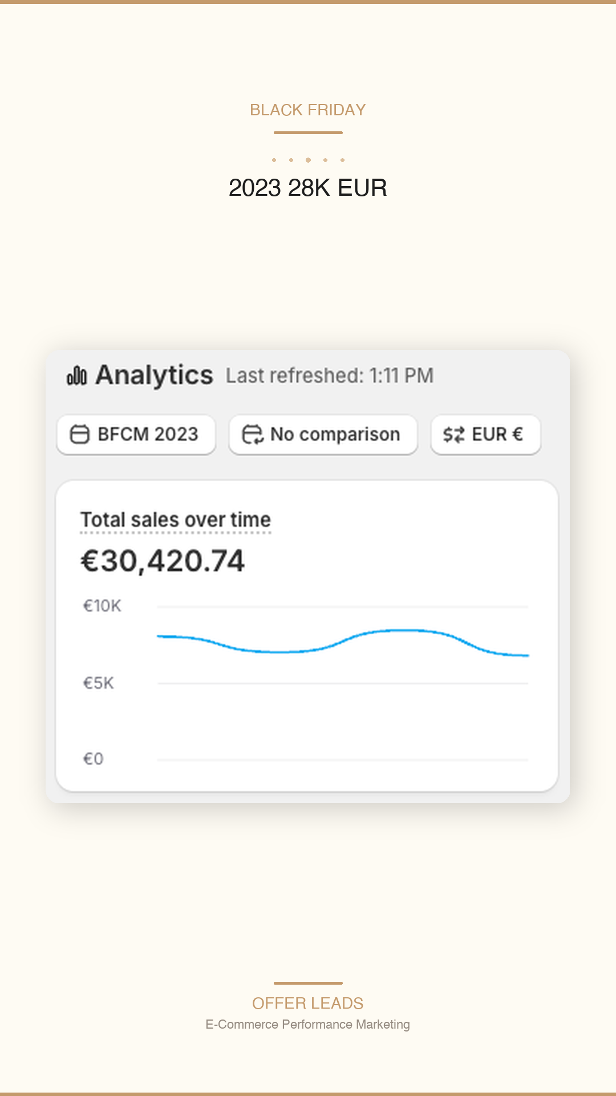
Task: Click the €10K axis label
Action: pyautogui.click(x=102, y=606)
